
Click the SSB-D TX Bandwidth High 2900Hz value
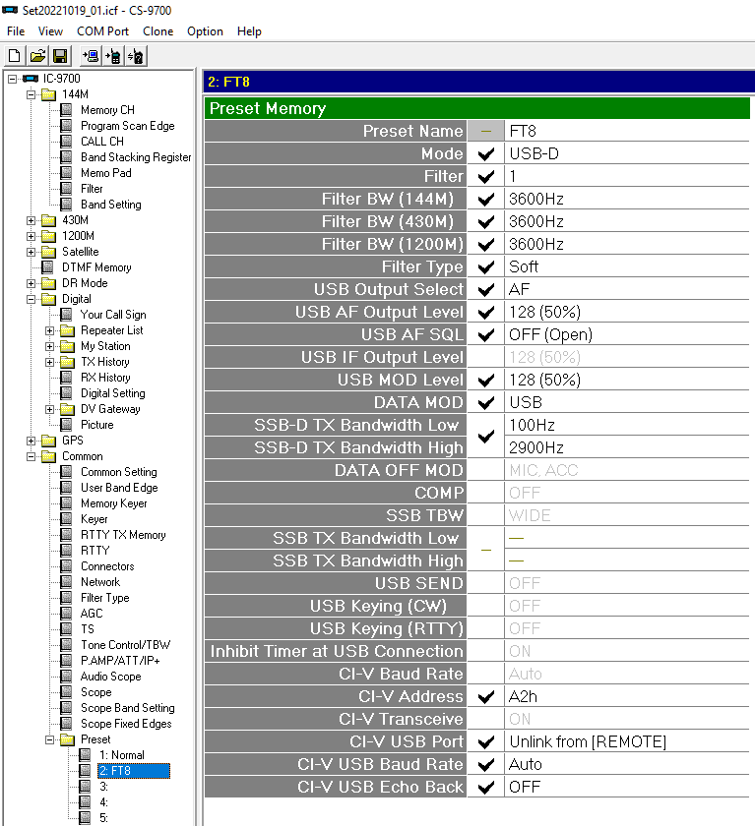pyautogui.click(x=627, y=447)
